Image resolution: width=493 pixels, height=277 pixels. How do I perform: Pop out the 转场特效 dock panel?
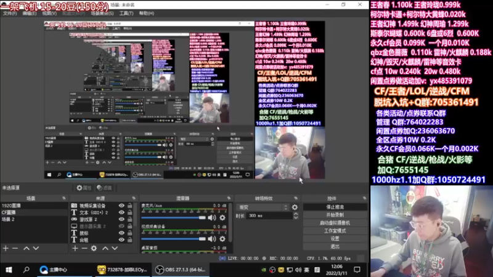(296, 198)
